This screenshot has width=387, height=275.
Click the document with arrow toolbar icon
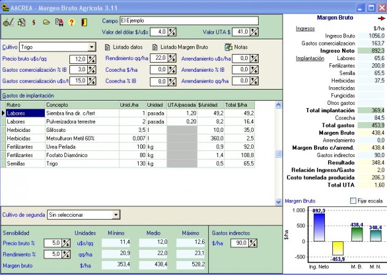coord(21,23)
